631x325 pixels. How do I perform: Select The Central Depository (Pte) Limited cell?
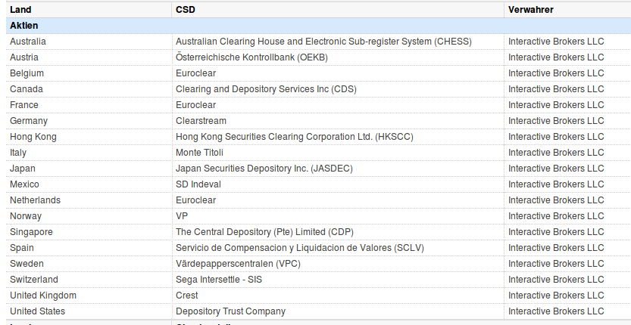(x=264, y=232)
